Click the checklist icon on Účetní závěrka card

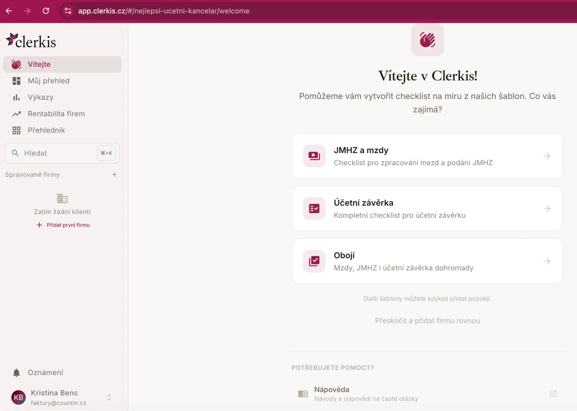(x=314, y=209)
